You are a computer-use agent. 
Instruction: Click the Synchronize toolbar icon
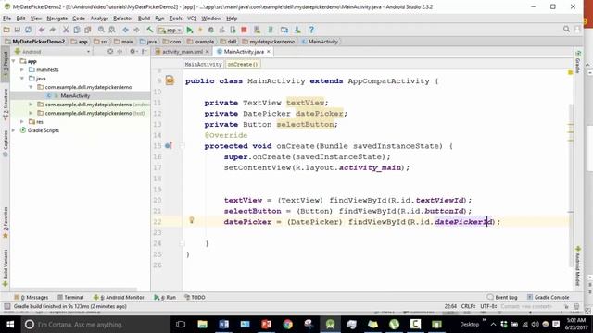coord(29,30)
